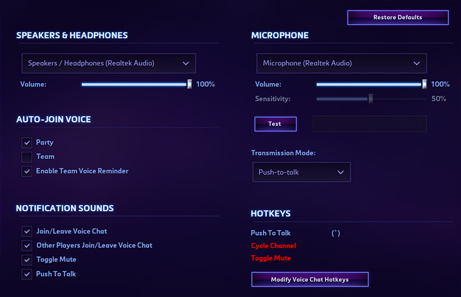Click the microphone test level meter
The image size is (461, 297).
point(369,124)
